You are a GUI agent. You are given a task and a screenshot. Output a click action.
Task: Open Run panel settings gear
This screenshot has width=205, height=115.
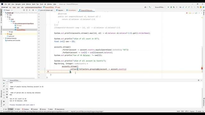tap(199, 80)
